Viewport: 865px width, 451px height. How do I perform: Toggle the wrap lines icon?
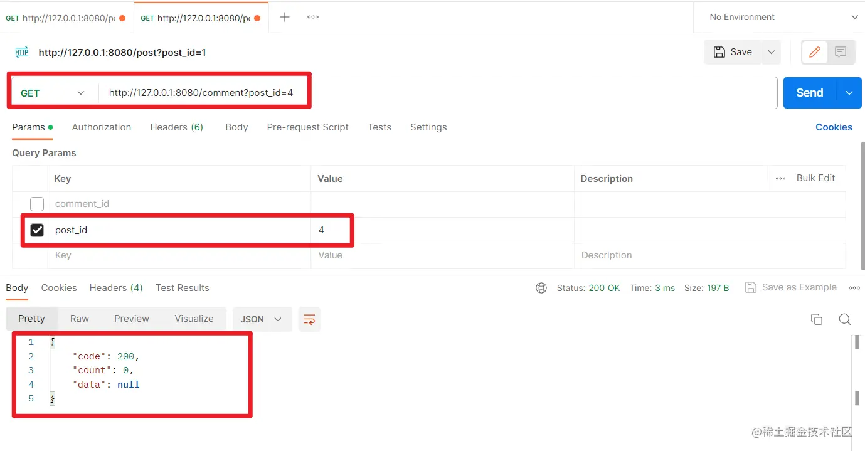pos(309,319)
